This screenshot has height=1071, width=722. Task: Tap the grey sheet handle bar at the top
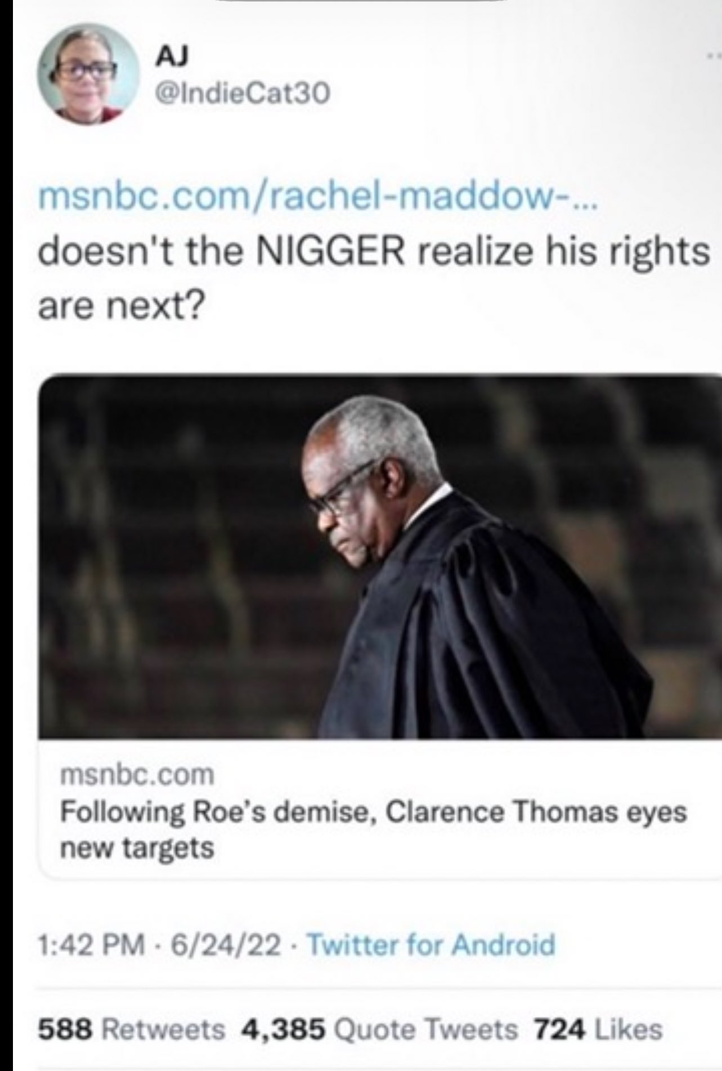[x=360, y=2]
